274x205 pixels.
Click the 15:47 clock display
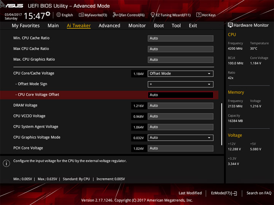click(34, 16)
